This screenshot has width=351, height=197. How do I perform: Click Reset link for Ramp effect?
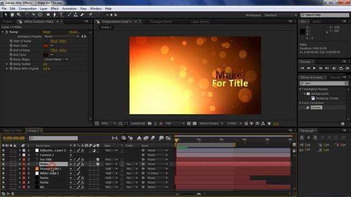[46, 32]
